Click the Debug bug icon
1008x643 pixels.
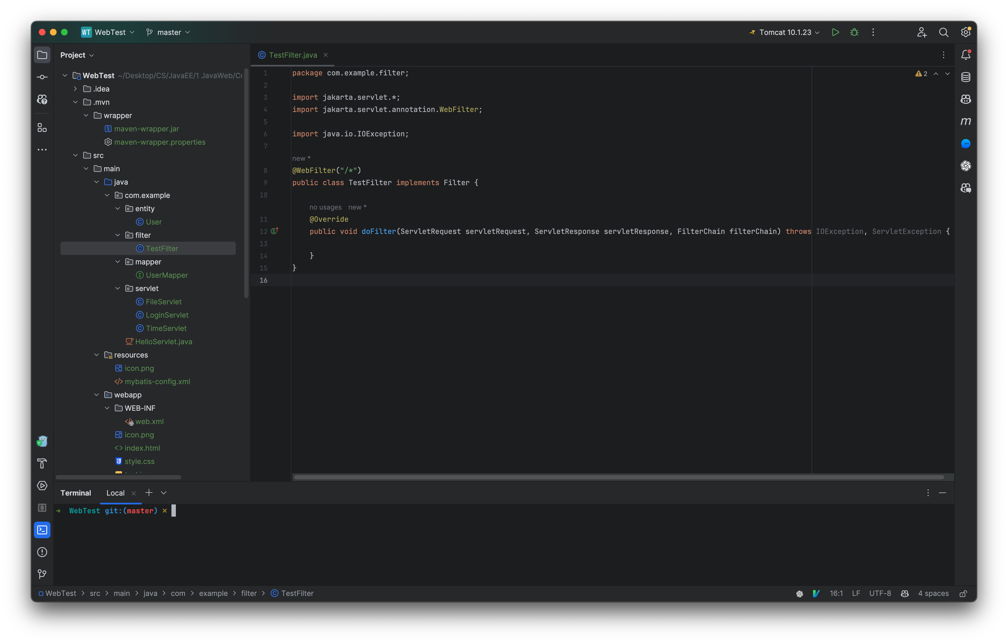click(x=854, y=32)
